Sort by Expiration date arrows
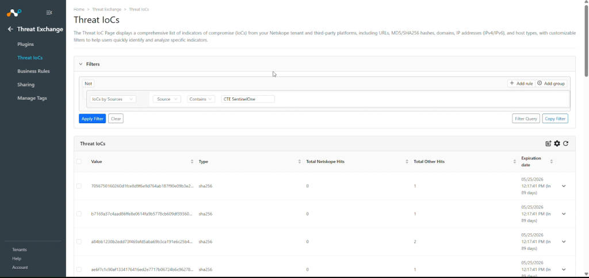 (552, 162)
